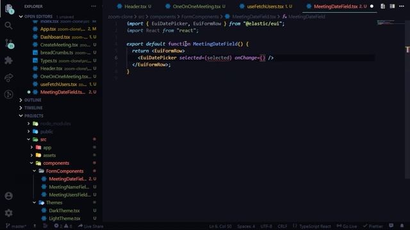This screenshot has width=410, height=230.
Task: Click the master branch in status bar
Action: coord(16,226)
